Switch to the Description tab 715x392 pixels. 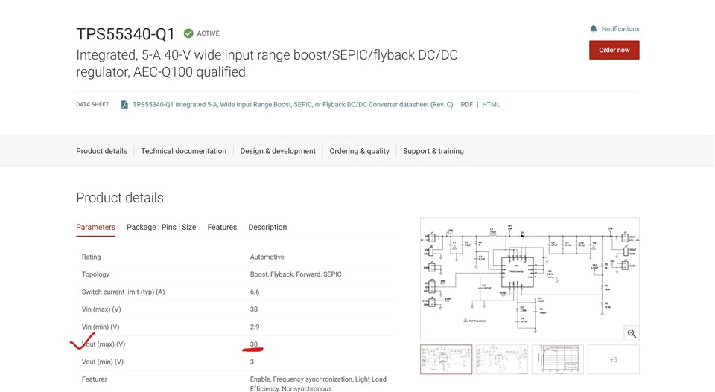[x=267, y=227]
